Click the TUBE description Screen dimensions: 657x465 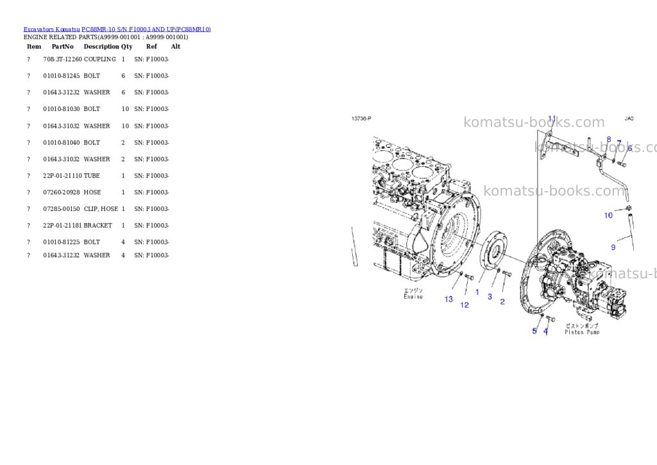click(x=92, y=176)
